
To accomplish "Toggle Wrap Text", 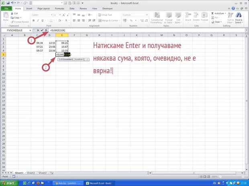I will coord(105,15).
